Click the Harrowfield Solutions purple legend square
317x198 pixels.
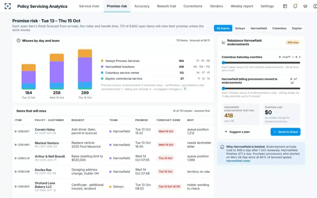102,67
